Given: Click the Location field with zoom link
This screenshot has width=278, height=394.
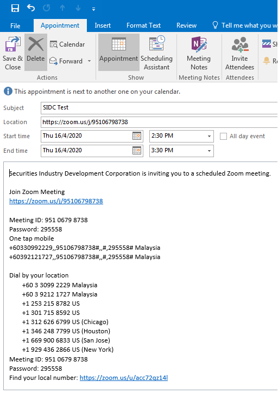Looking at the screenshot, I should coord(159,122).
